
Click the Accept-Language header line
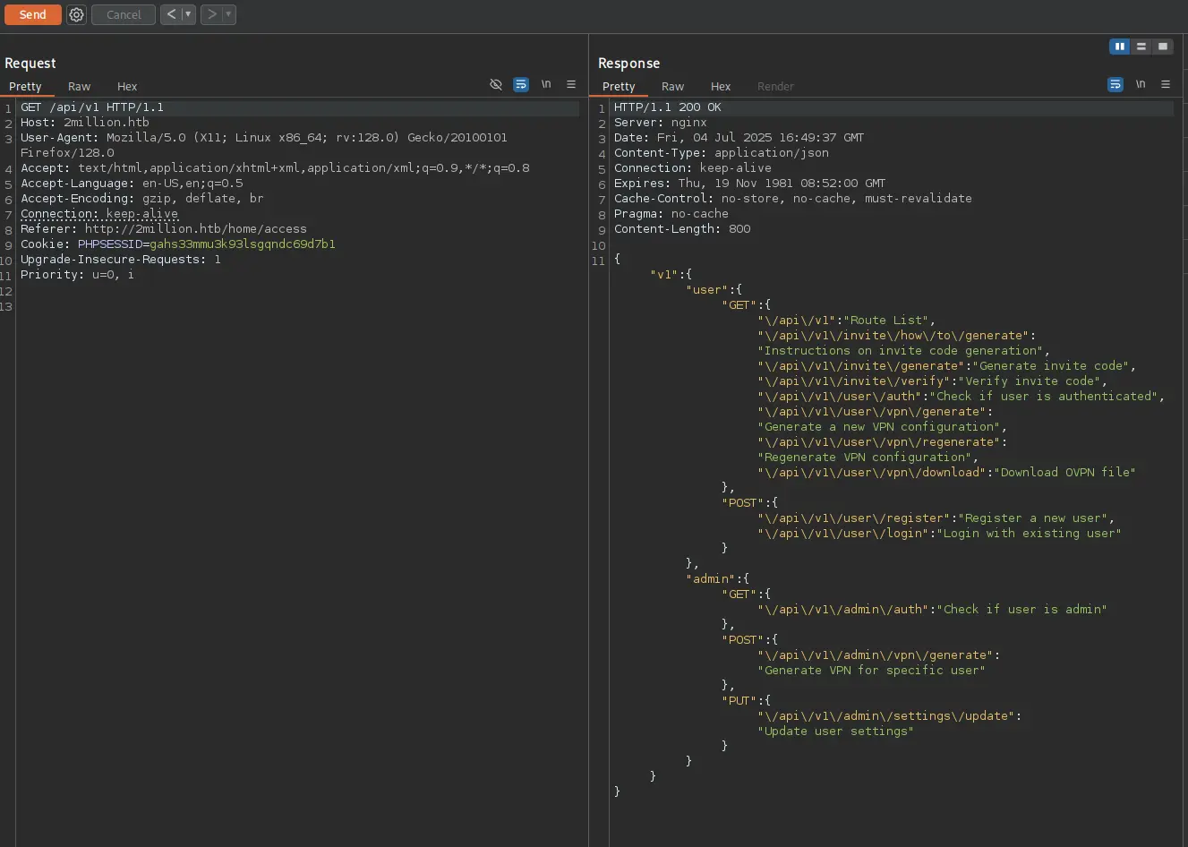132,184
